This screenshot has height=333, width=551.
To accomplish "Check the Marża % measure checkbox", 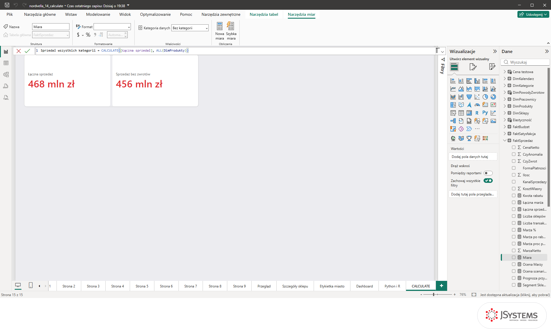I will 514,230.
